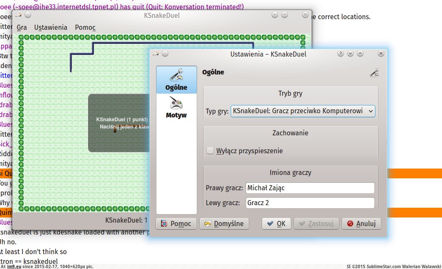Image resolution: width=442 pixels, height=269 pixels.
Task: Open the Motyw theme page
Action: (x=176, y=107)
